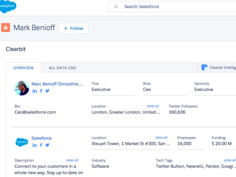Open the Salesforce company name link
Viewport: 236px width, 177px height.
(x=41, y=138)
